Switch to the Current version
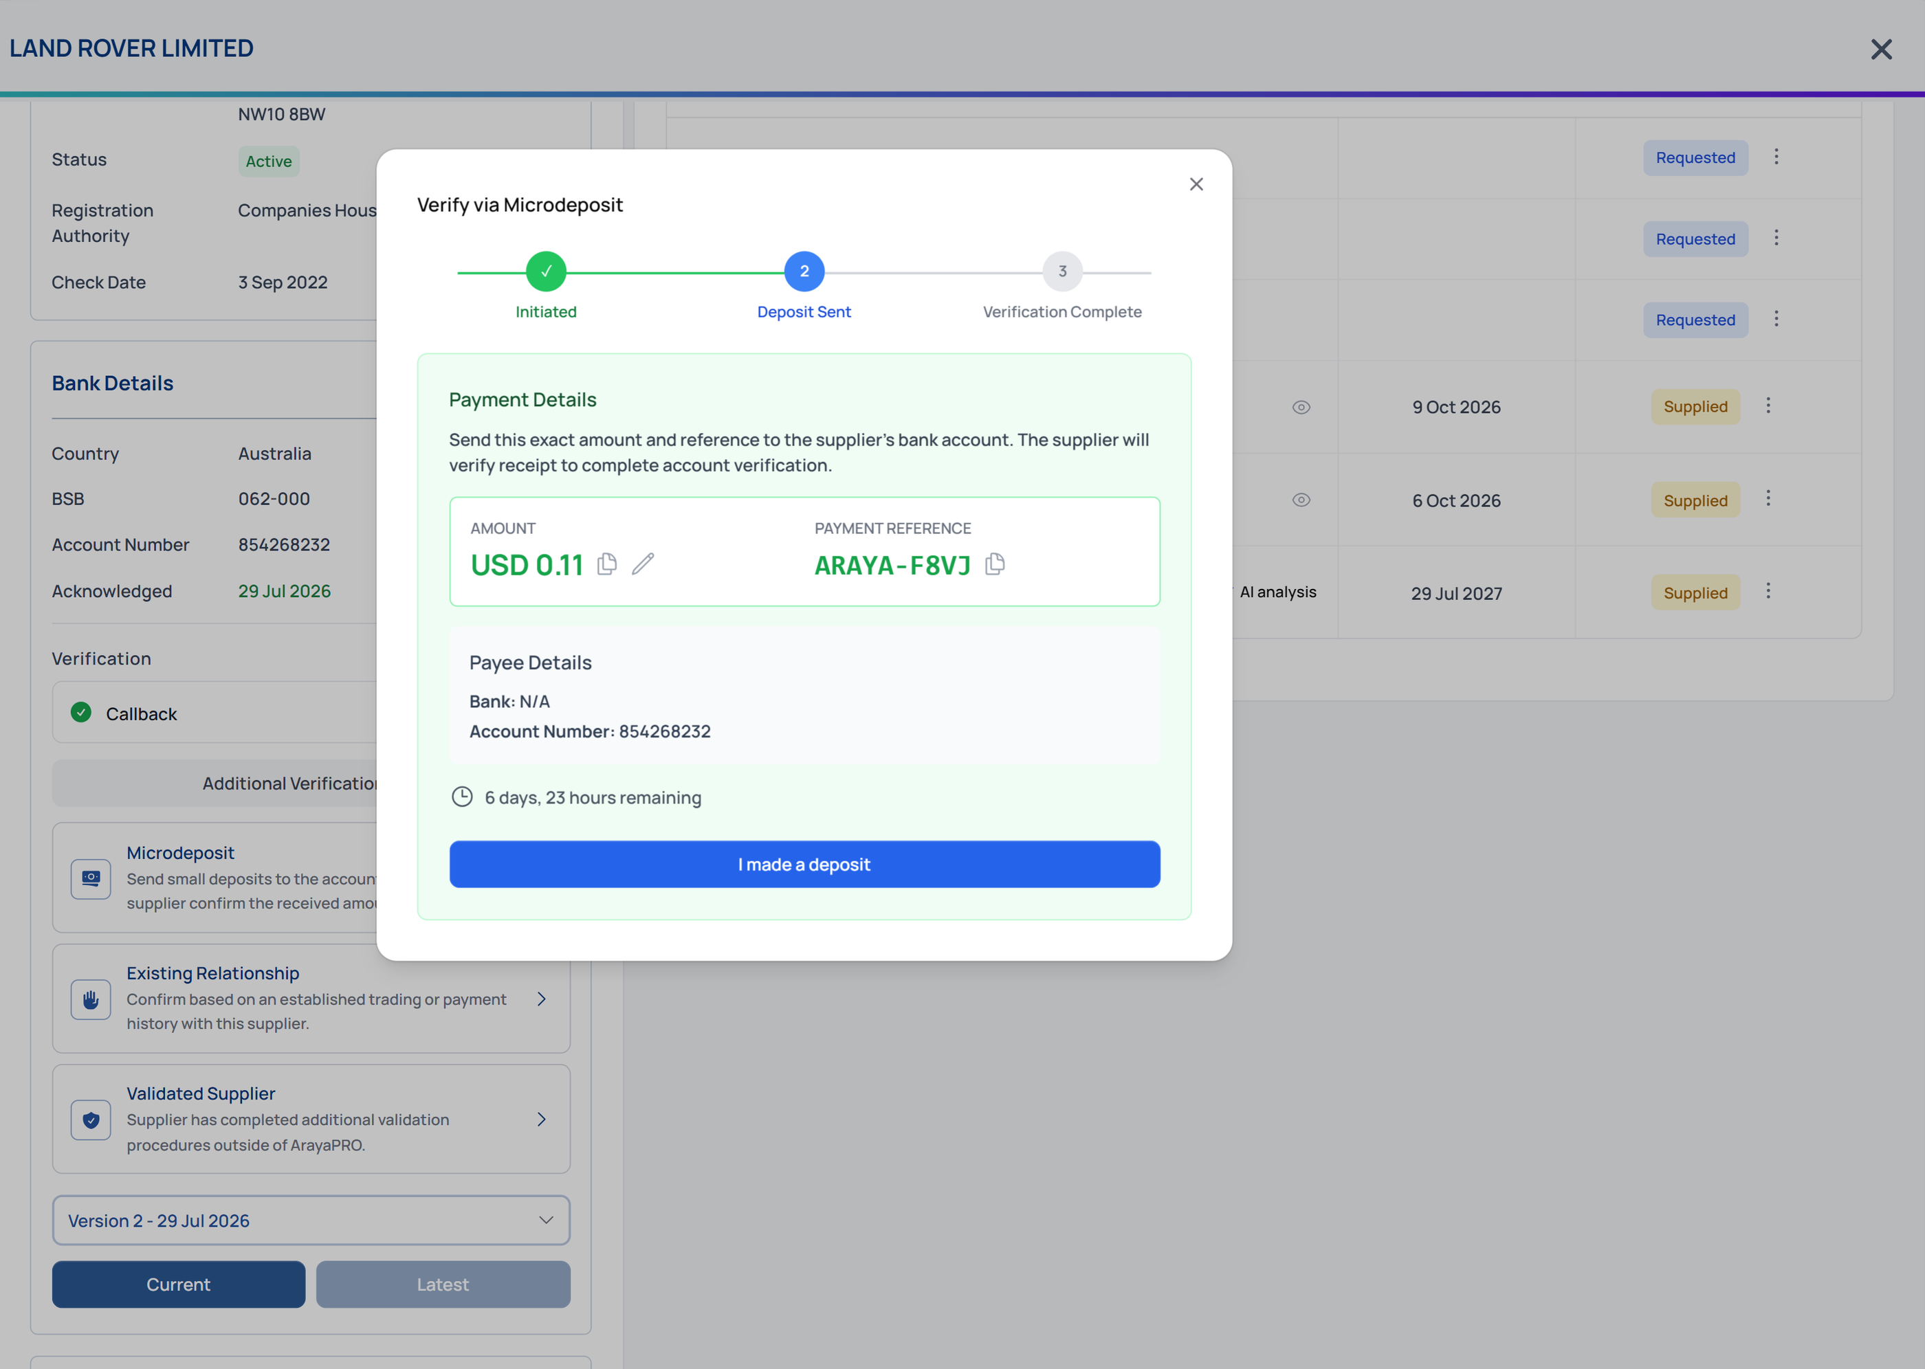Viewport: 1925px width, 1369px height. point(179,1284)
